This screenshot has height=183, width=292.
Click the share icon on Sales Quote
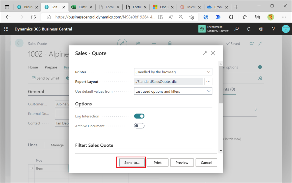[x=138, y=43]
